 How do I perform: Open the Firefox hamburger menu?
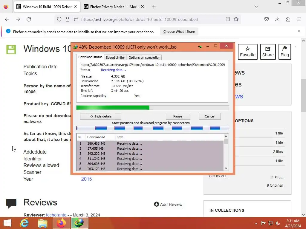coord(299,19)
